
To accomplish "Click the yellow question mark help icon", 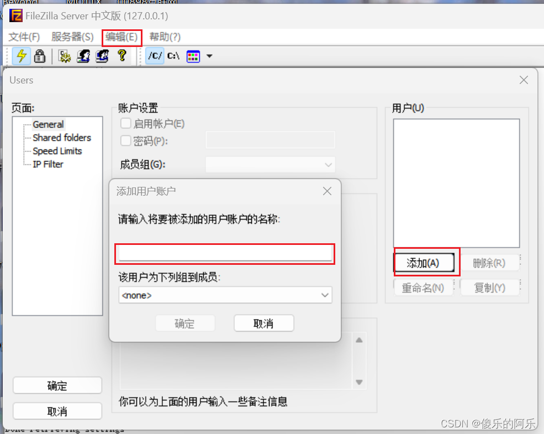I will point(122,55).
